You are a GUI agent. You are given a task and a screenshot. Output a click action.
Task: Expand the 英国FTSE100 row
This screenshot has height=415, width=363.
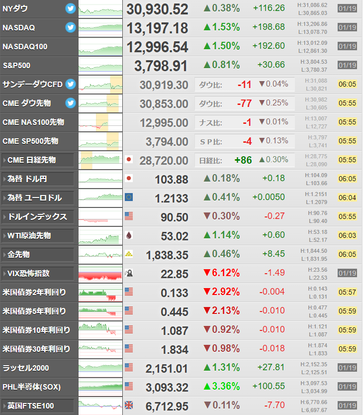pyautogui.click(x=38, y=406)
